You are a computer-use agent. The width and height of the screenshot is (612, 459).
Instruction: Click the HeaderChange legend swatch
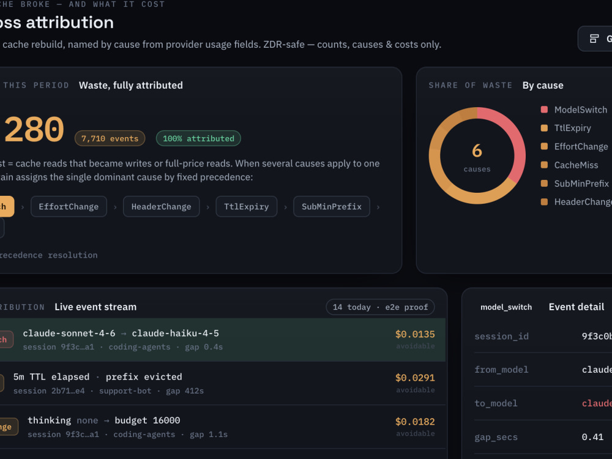coord(544,202)
